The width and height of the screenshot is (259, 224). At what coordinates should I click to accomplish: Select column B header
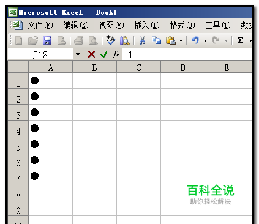[94, 67]
